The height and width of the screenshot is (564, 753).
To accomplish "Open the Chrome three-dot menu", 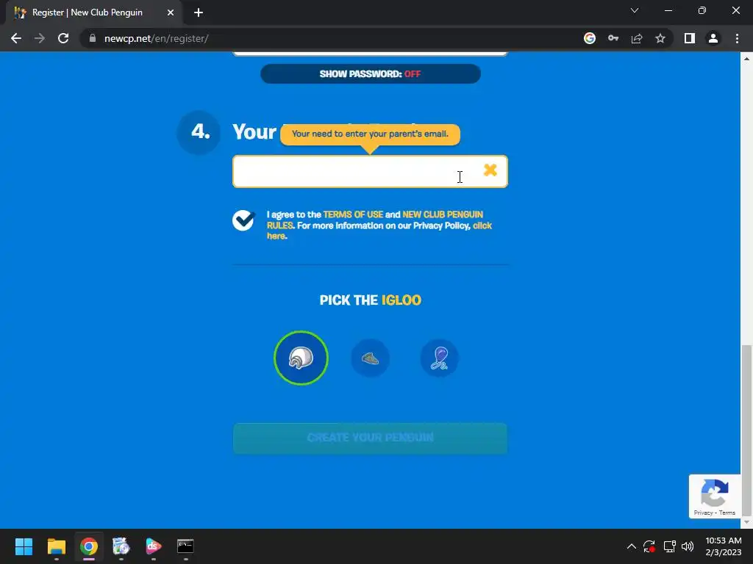I will 737,38.
